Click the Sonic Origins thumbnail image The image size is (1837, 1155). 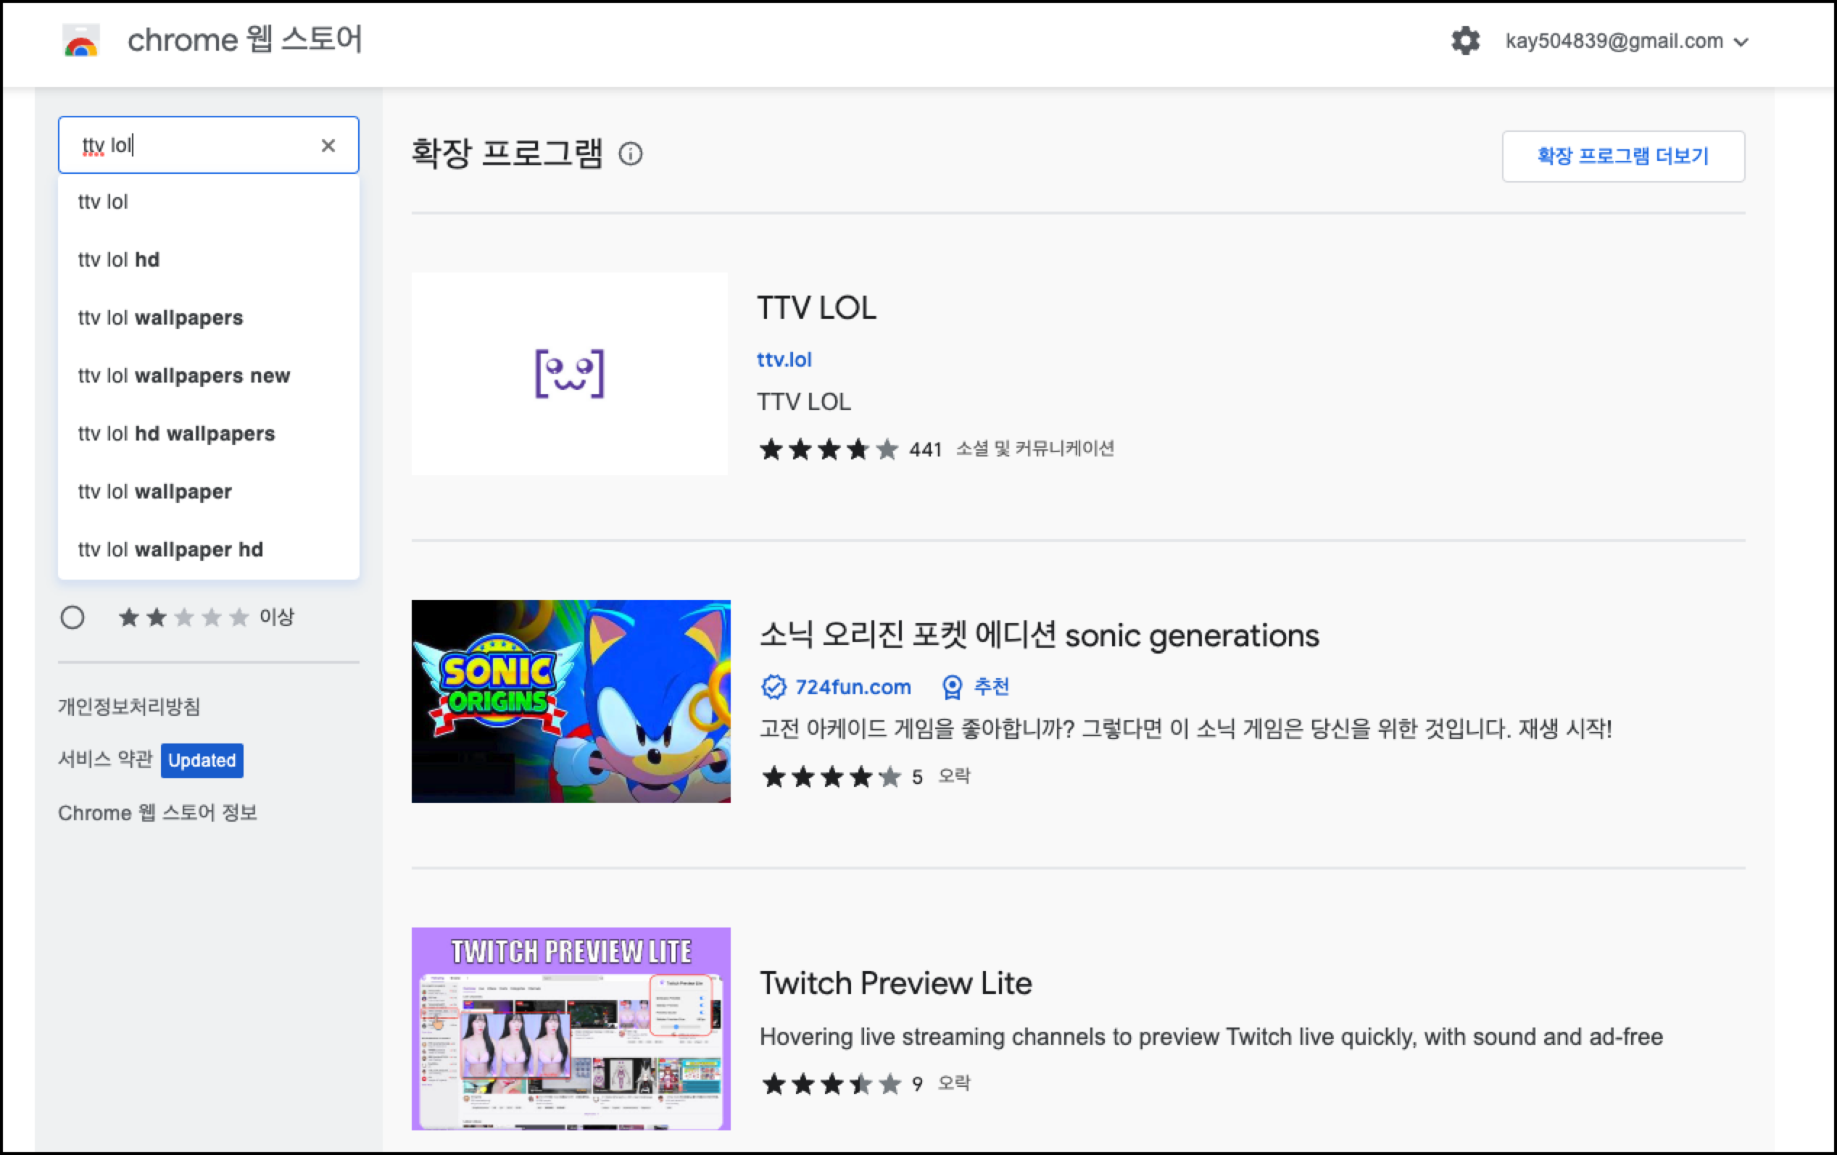coord(571,701)
